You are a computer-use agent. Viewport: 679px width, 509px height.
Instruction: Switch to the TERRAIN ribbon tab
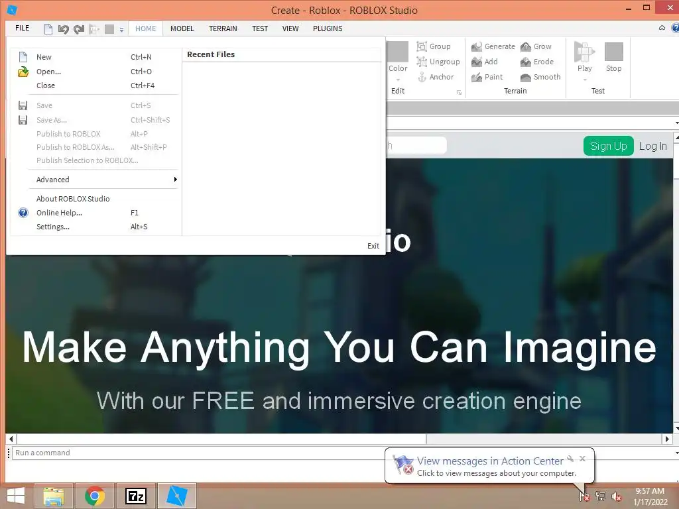click(x=223, y=28)
